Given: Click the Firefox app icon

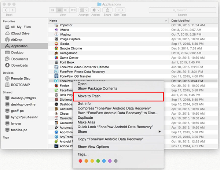Looking at the screenshot, I should tap(56, 85).
